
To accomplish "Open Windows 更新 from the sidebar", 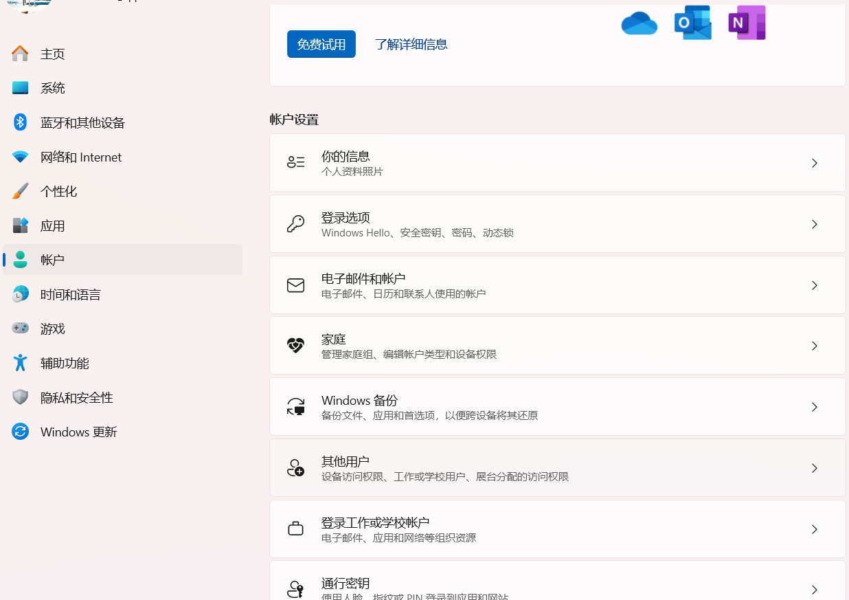I will coord(122,432).
